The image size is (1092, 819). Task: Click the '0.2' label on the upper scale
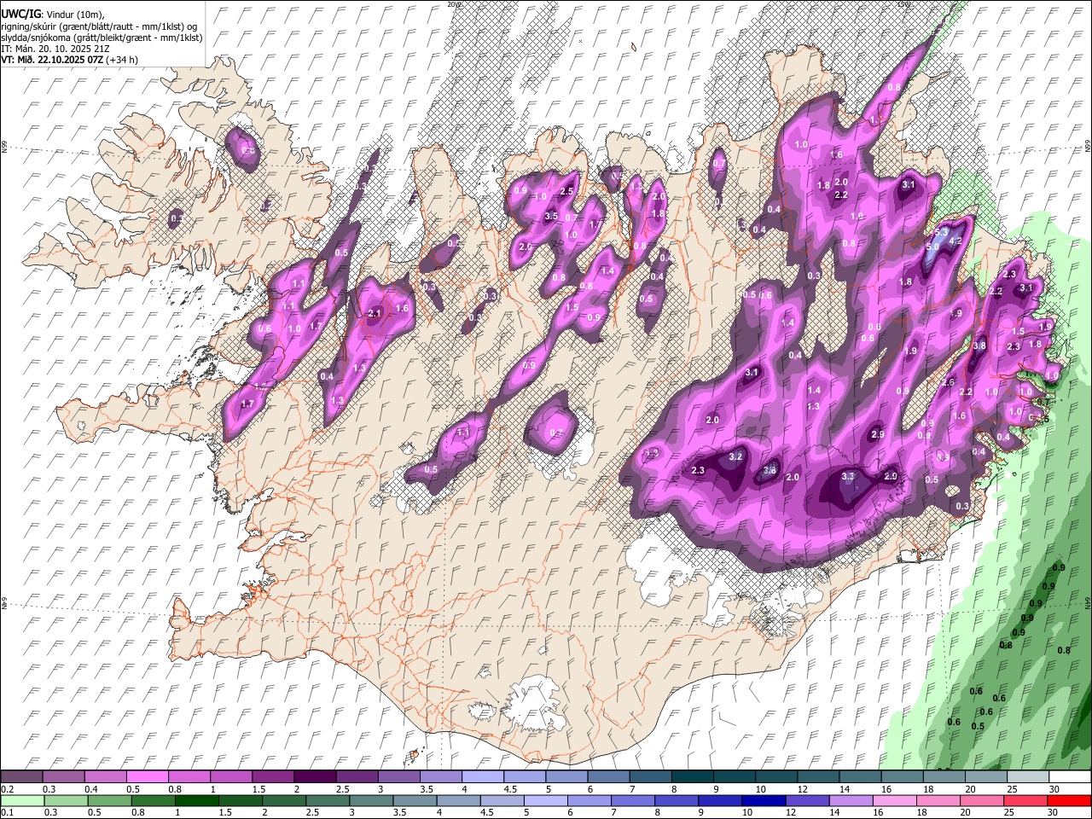tap(8, 789)
